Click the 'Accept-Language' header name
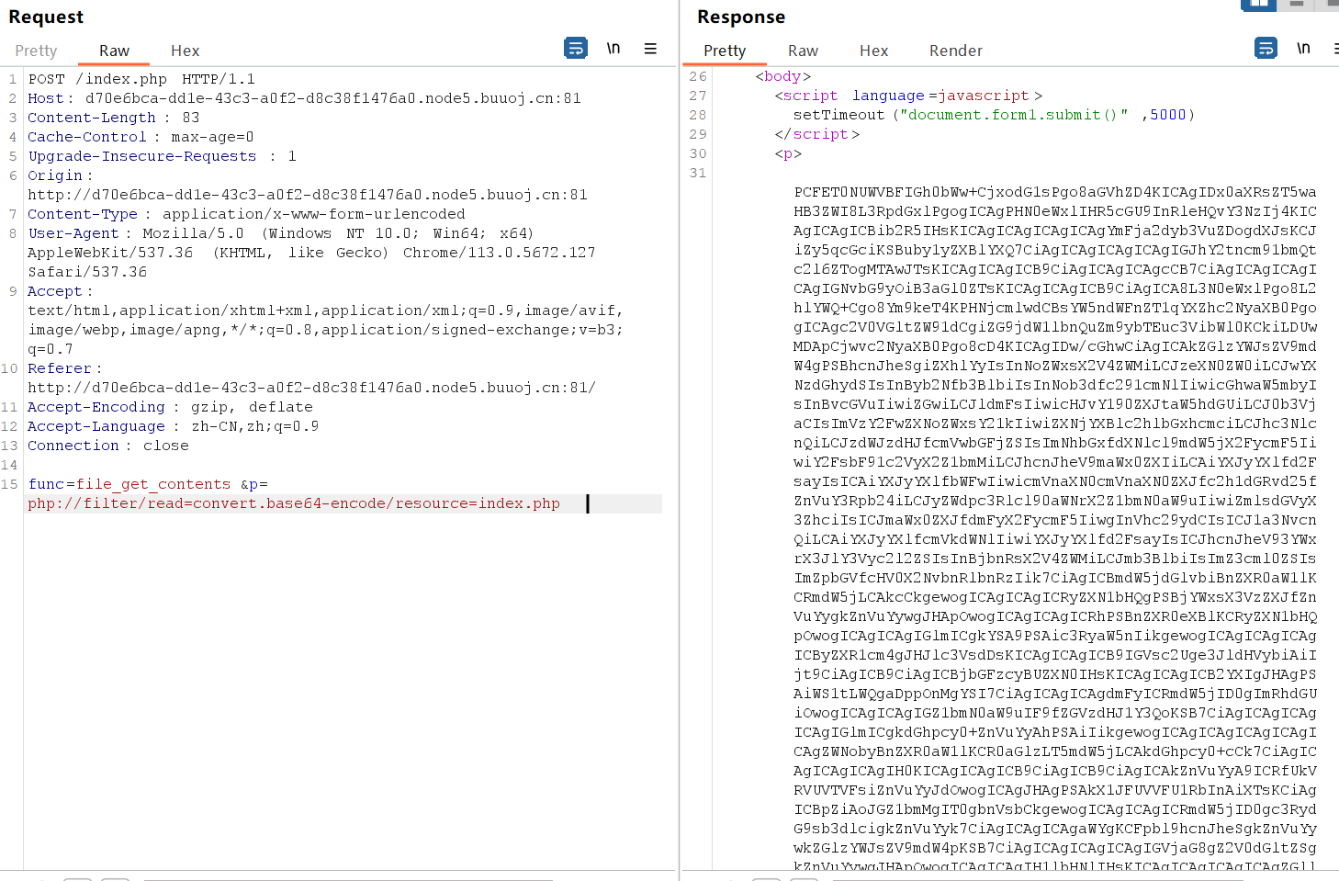This screenshot has width=1339, height=881. click(96, 426)
